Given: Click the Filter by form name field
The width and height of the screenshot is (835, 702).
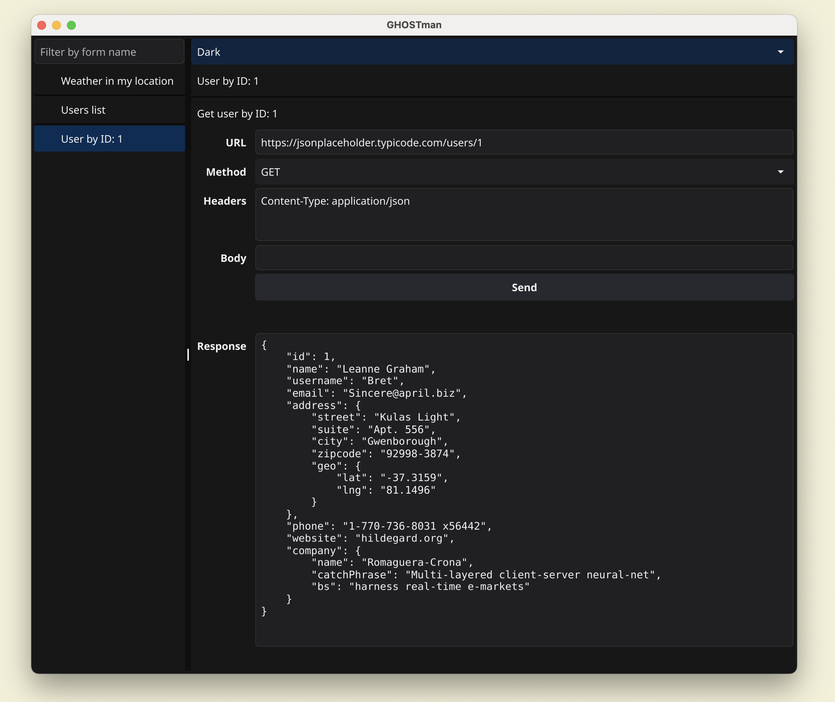Looking at the screenshot, I should 109,52.
